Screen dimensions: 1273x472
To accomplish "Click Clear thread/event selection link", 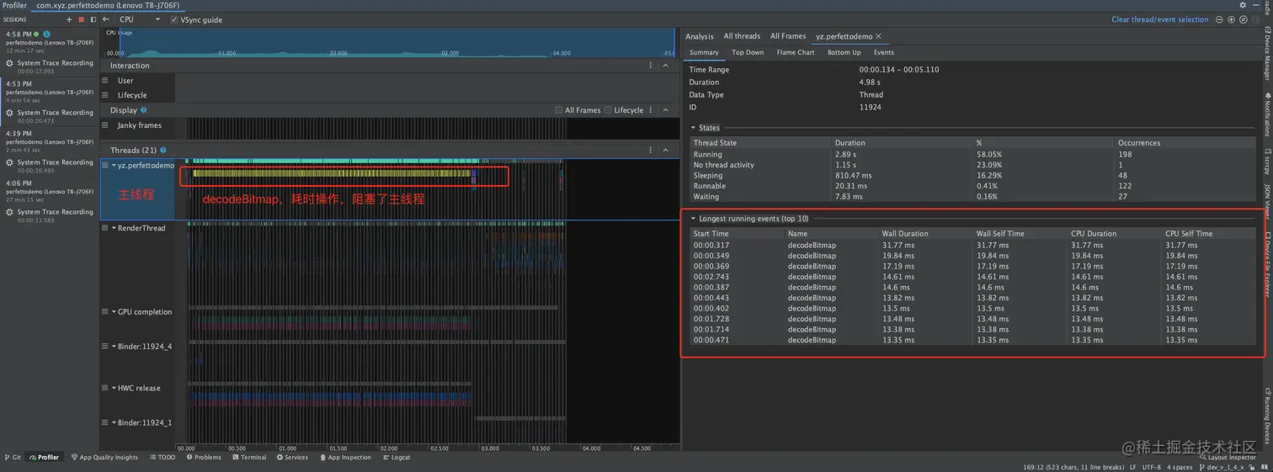I will 1159,19.
